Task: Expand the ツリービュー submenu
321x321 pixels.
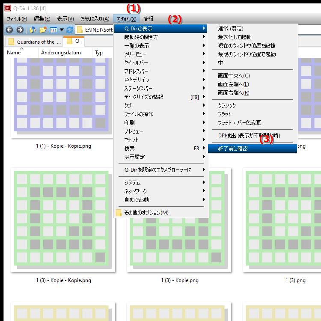Action: click(x=160, y=54)
